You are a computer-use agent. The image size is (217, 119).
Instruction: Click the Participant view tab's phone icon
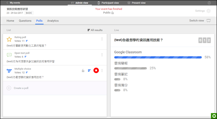(x=99, y=3)
